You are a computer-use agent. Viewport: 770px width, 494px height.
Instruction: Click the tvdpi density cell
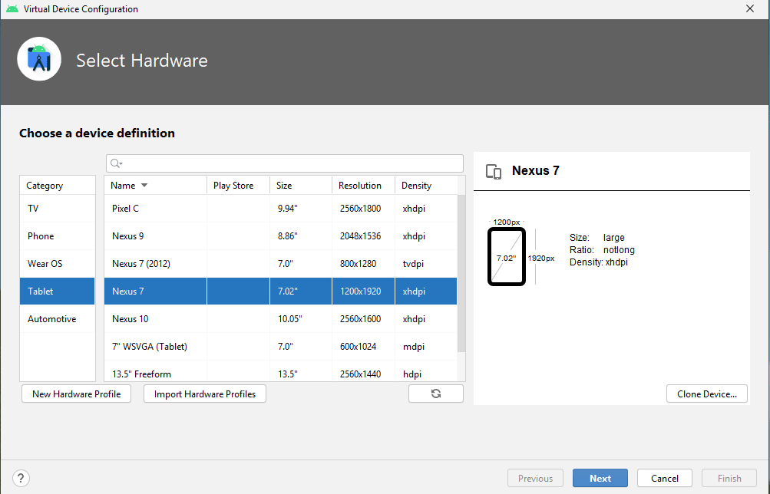(426, 263)
